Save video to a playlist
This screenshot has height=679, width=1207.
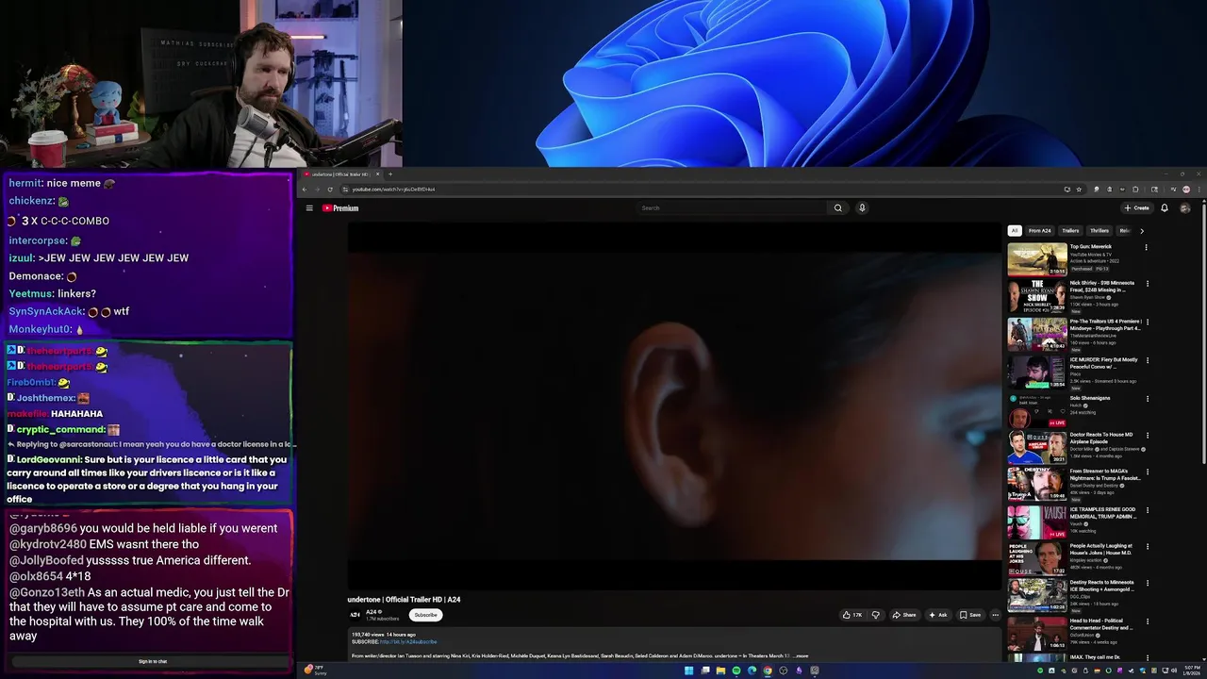point(970,615)
